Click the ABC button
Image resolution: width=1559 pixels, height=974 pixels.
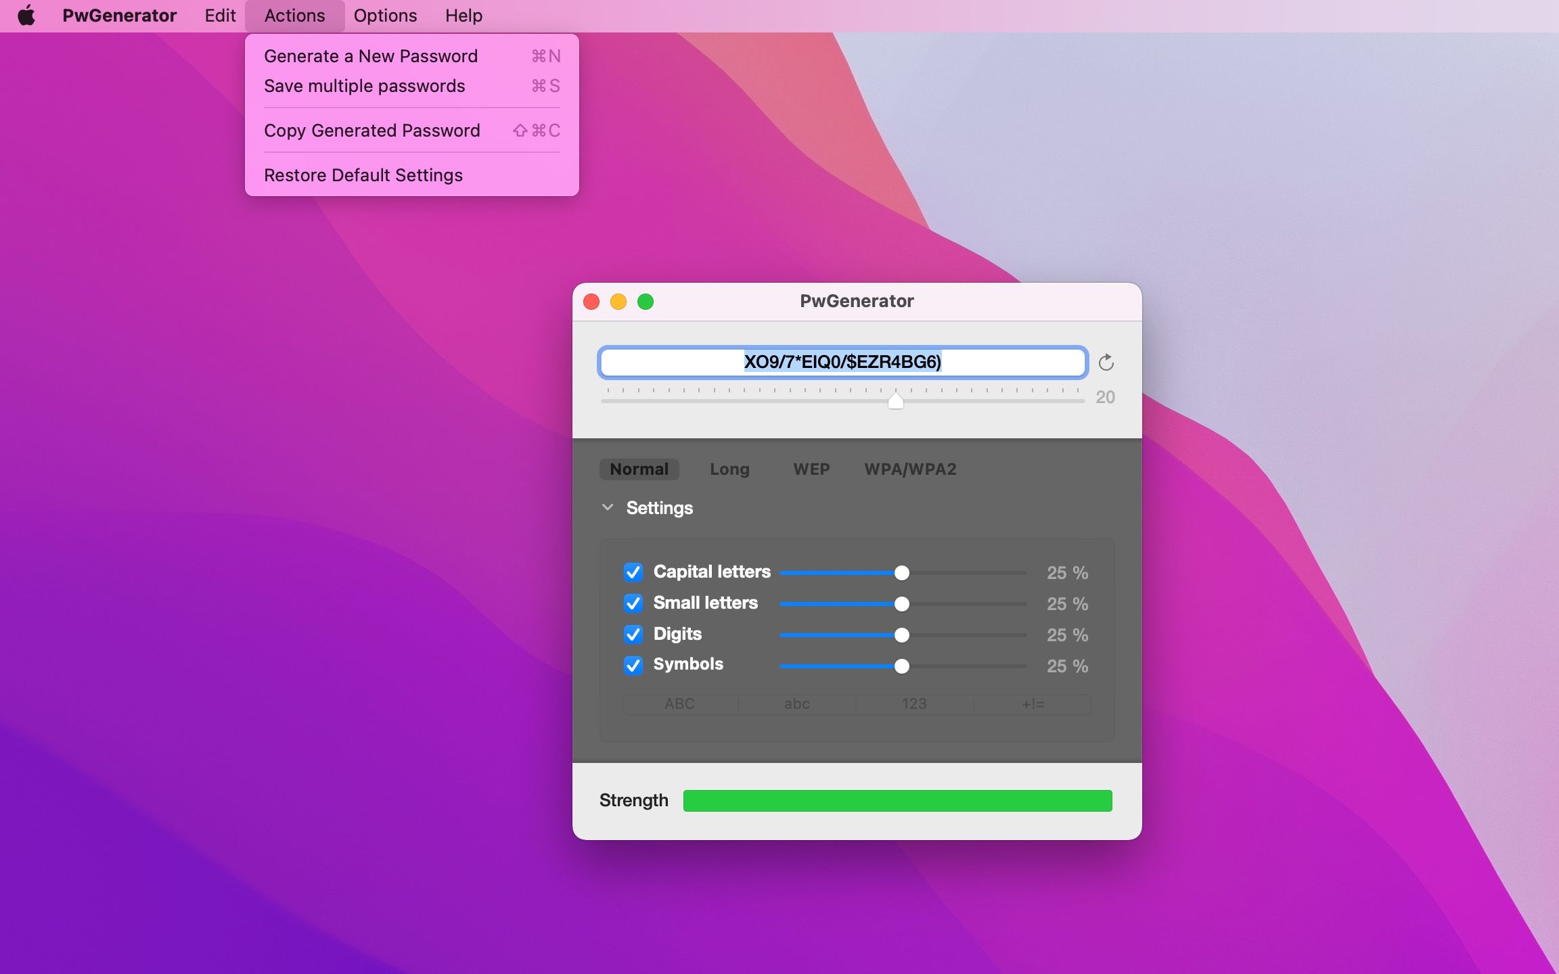[679, 703]
